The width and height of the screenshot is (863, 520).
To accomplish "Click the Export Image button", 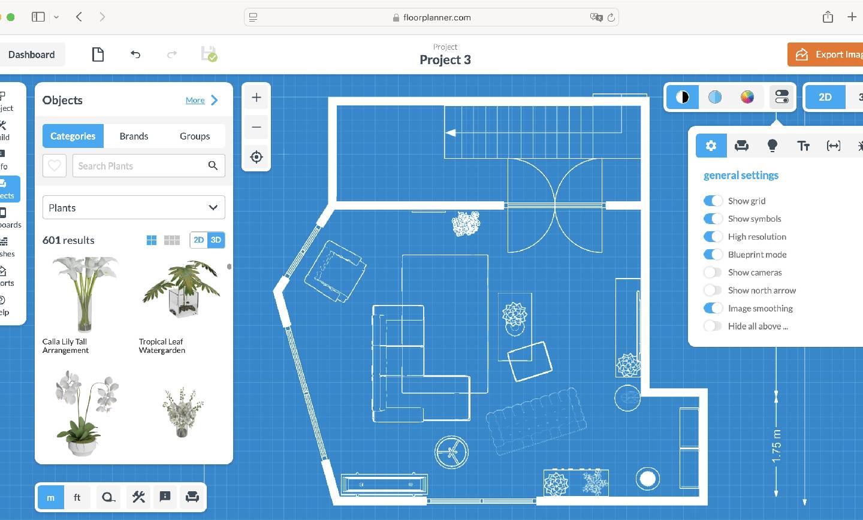I will 827,55.
